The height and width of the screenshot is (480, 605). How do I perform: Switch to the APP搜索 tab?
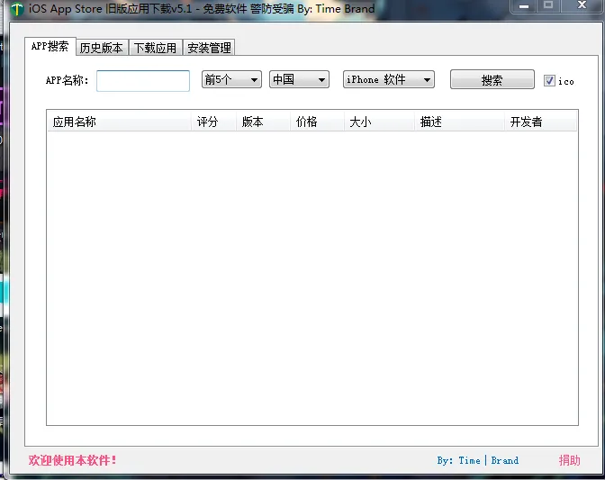[50, 47]
